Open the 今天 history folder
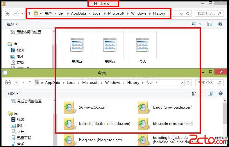The height and width of the screenshot is (147, 229). (143, 47)
